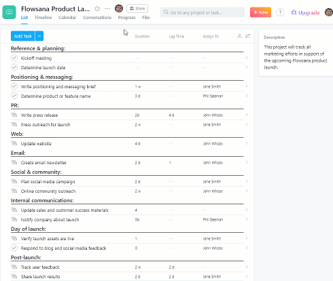Mark Respond to blog feedback task complete
The width and height of the screenshot is (333, 281).
pyautogui.click(x=14, y=248)
